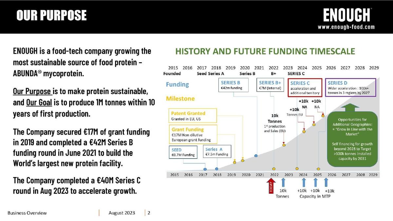
Task: Click the purple-bordered SERIES D box
Action: pos(350,87)
